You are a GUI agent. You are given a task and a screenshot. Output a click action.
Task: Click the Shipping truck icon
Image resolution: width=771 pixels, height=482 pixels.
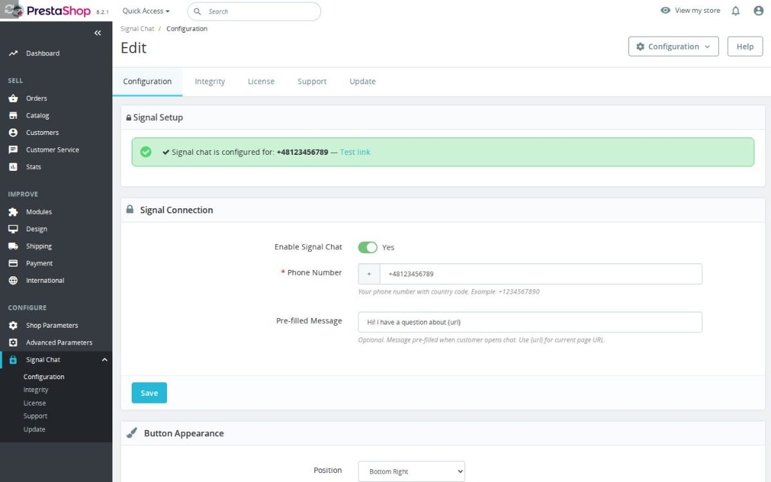(13, 246)
